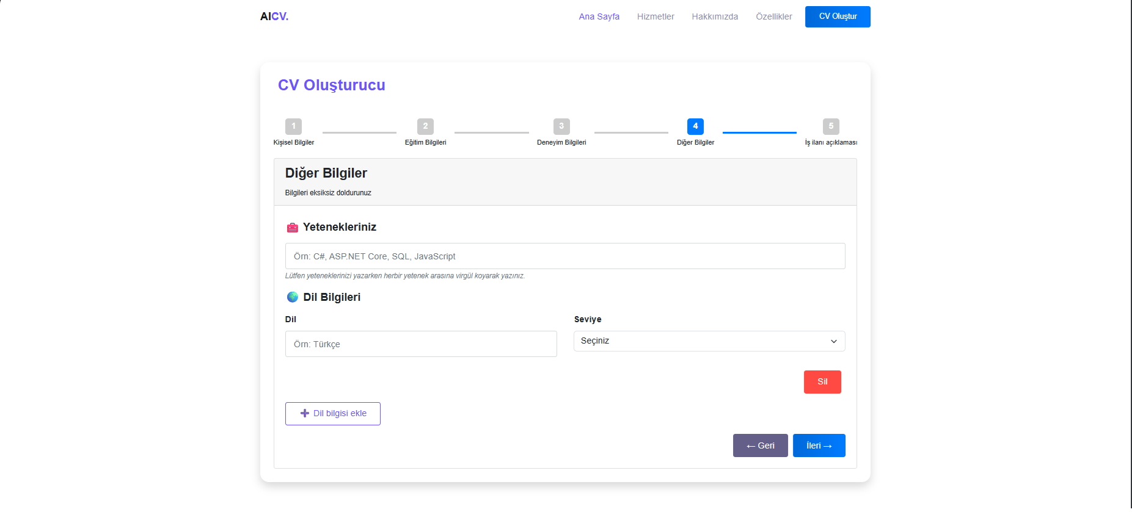Delete language entry with Sil button
The width and height of the screenshot is (1132, 512).
(x=822, y=382)
